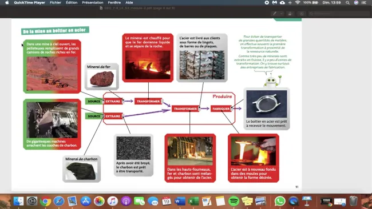The image size is (372, 209).
Task: Open the Présentation menu
Action: point(93,3)
